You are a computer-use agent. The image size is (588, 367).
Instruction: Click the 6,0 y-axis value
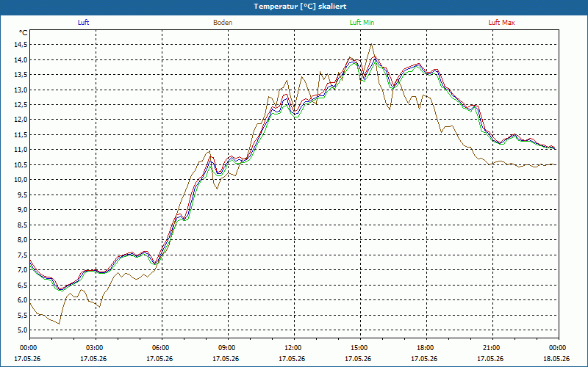click(22, 300)
